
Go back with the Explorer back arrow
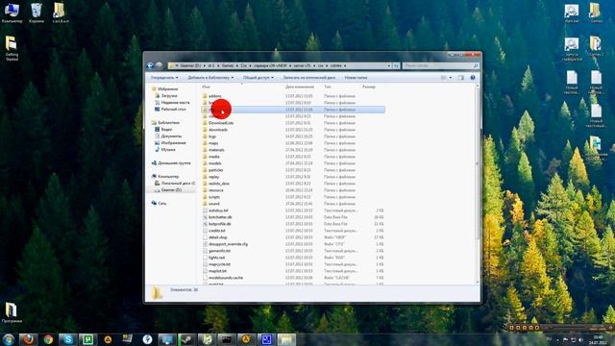150,65
